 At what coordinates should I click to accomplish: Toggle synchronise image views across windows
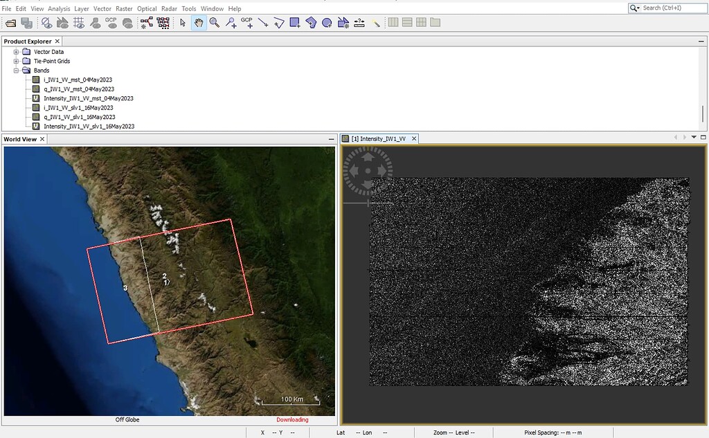pos(393,22)
